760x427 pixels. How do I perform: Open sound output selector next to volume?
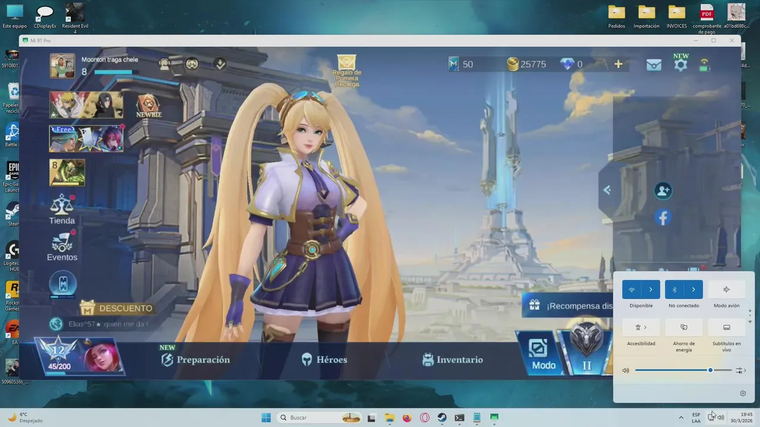tap(740, 370)
